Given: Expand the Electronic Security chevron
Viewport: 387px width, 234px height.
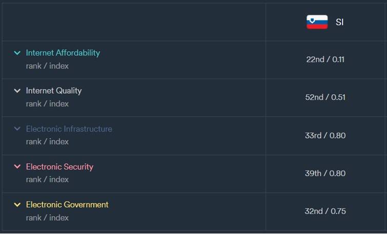Looking at the screenshot, I should tap(17, 166).
